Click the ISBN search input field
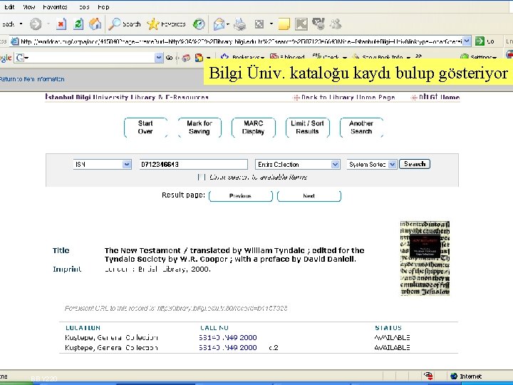Image resolution: width=513 pixels, height=385 pixels. click(193, 164)
